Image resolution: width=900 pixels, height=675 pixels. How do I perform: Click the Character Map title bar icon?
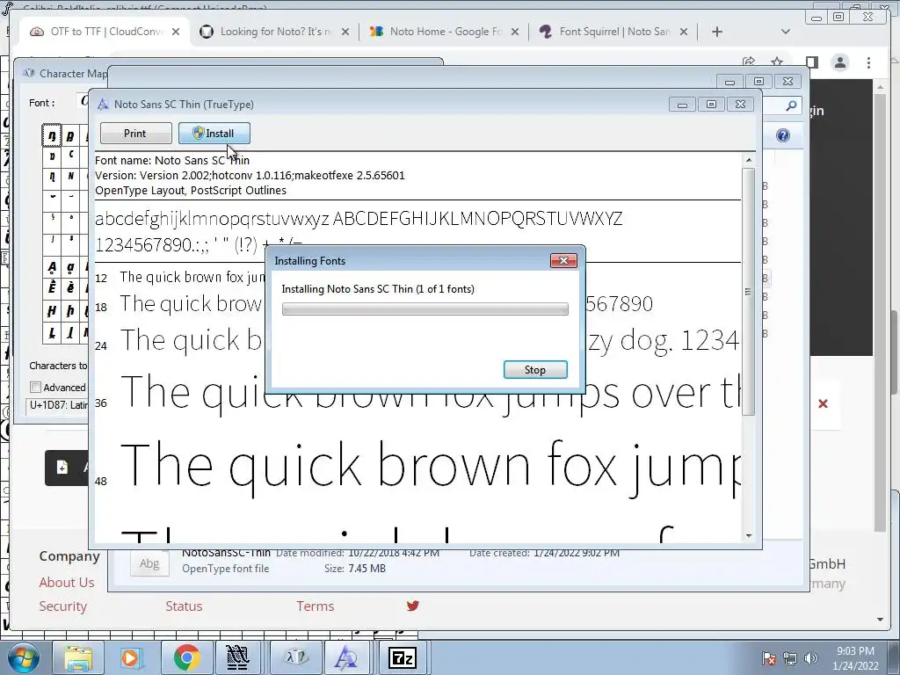point(29,74)
